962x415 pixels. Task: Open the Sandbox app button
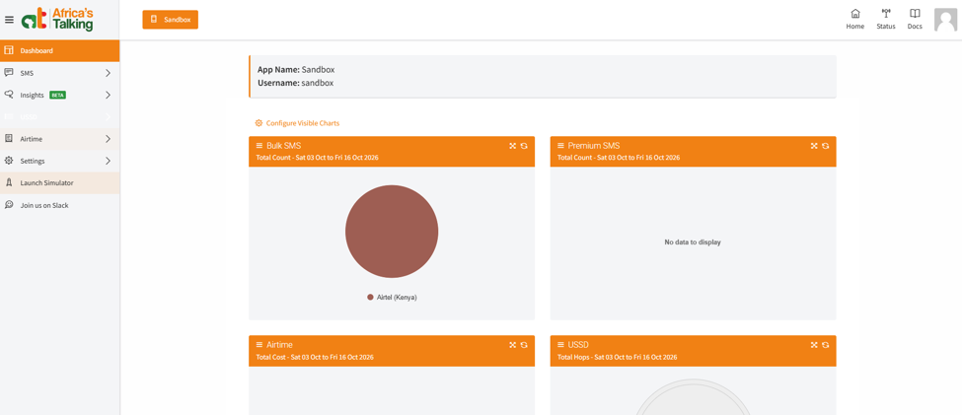pos(171,20)
